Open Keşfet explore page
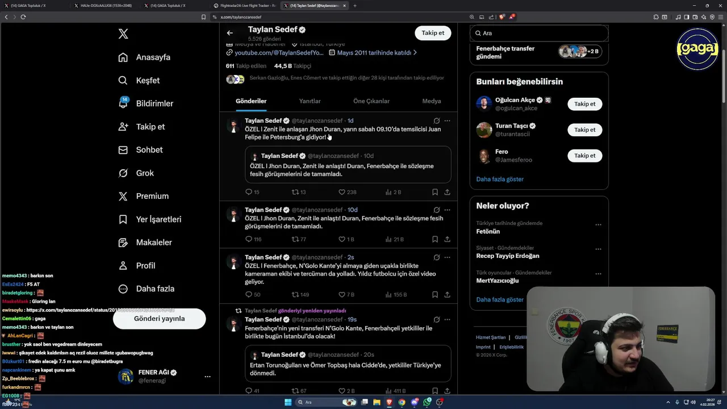 coord(139,81)
